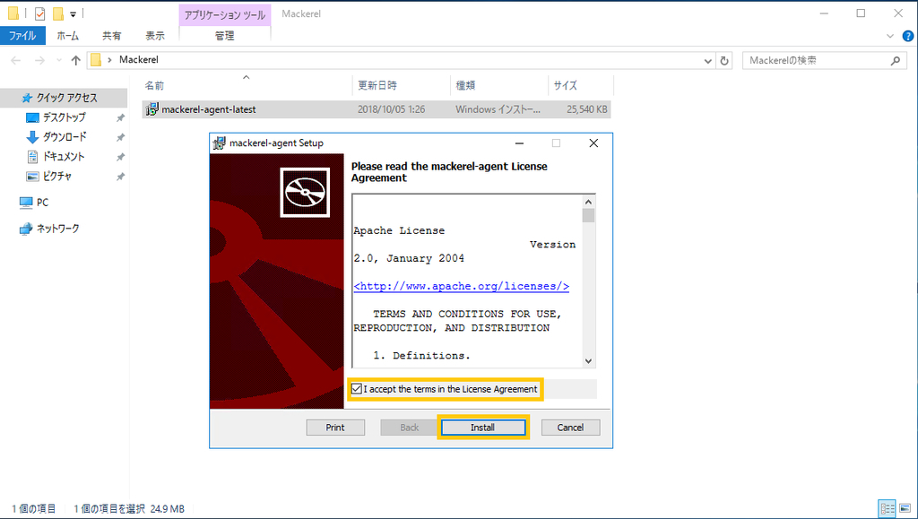Open the apache.org licenses link
The image size is (918, 519).
[462, 286]
